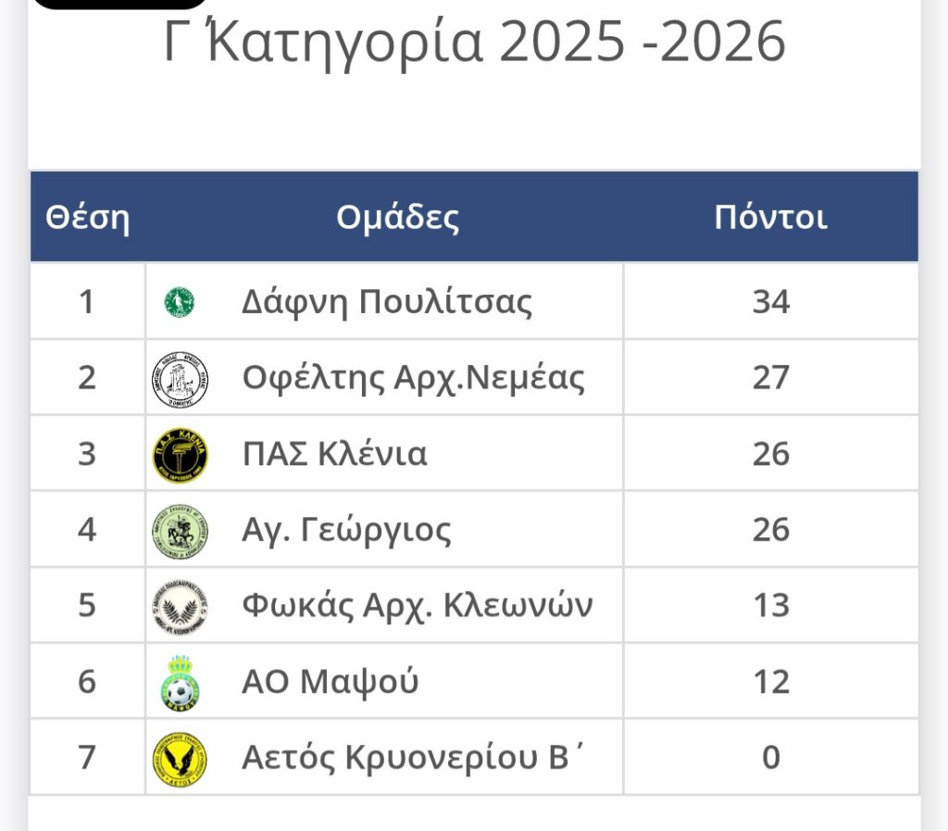Open the Οφέλτης Αρχ.Νεμέας team name
Image resolution: width=948 pixels, height=831 pixels.
point(413,378)
